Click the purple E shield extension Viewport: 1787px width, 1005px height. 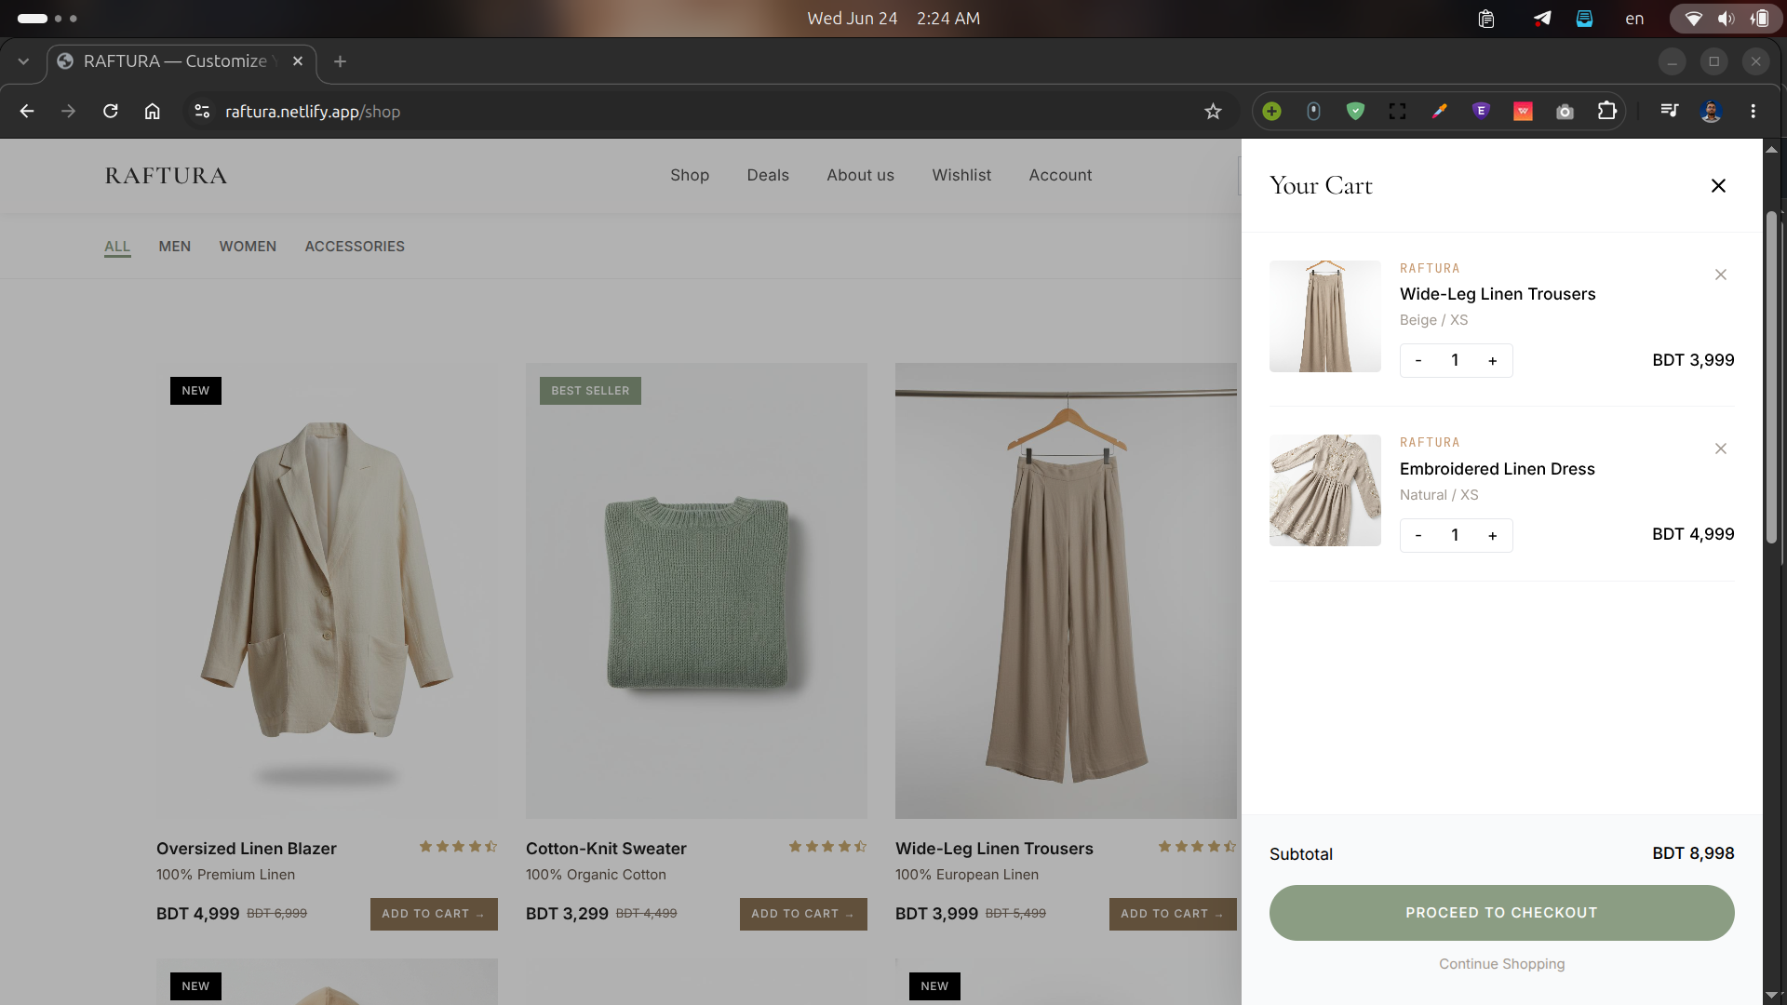(1481, 112)
